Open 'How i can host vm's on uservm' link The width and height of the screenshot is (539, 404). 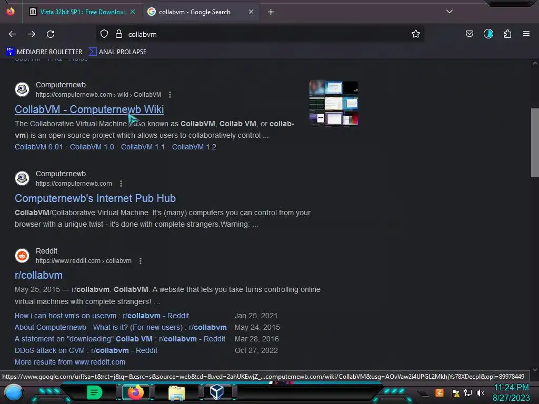click(x=102, y=316)
